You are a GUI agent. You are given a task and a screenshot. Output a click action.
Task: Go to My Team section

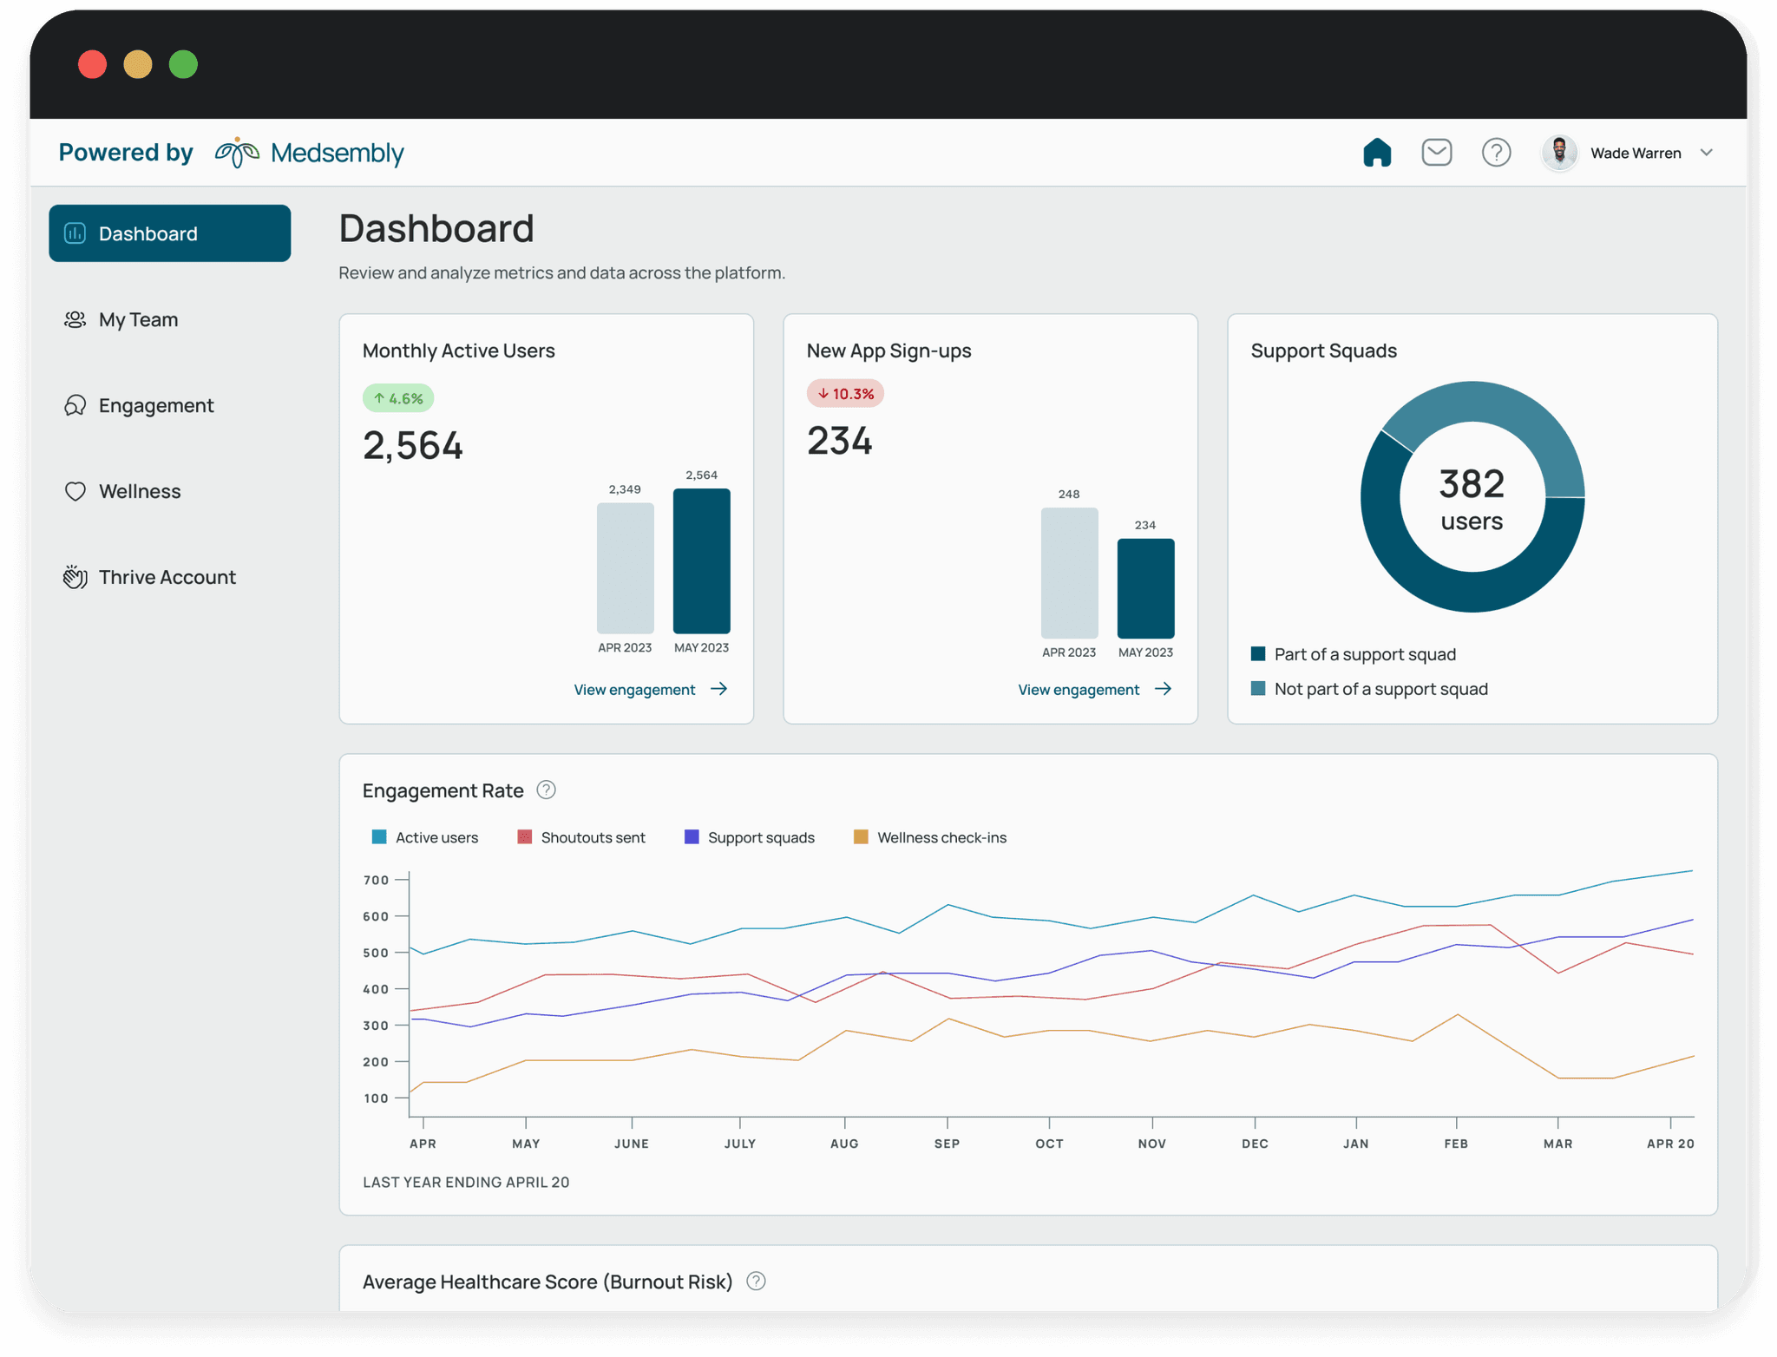coord(138,320)
